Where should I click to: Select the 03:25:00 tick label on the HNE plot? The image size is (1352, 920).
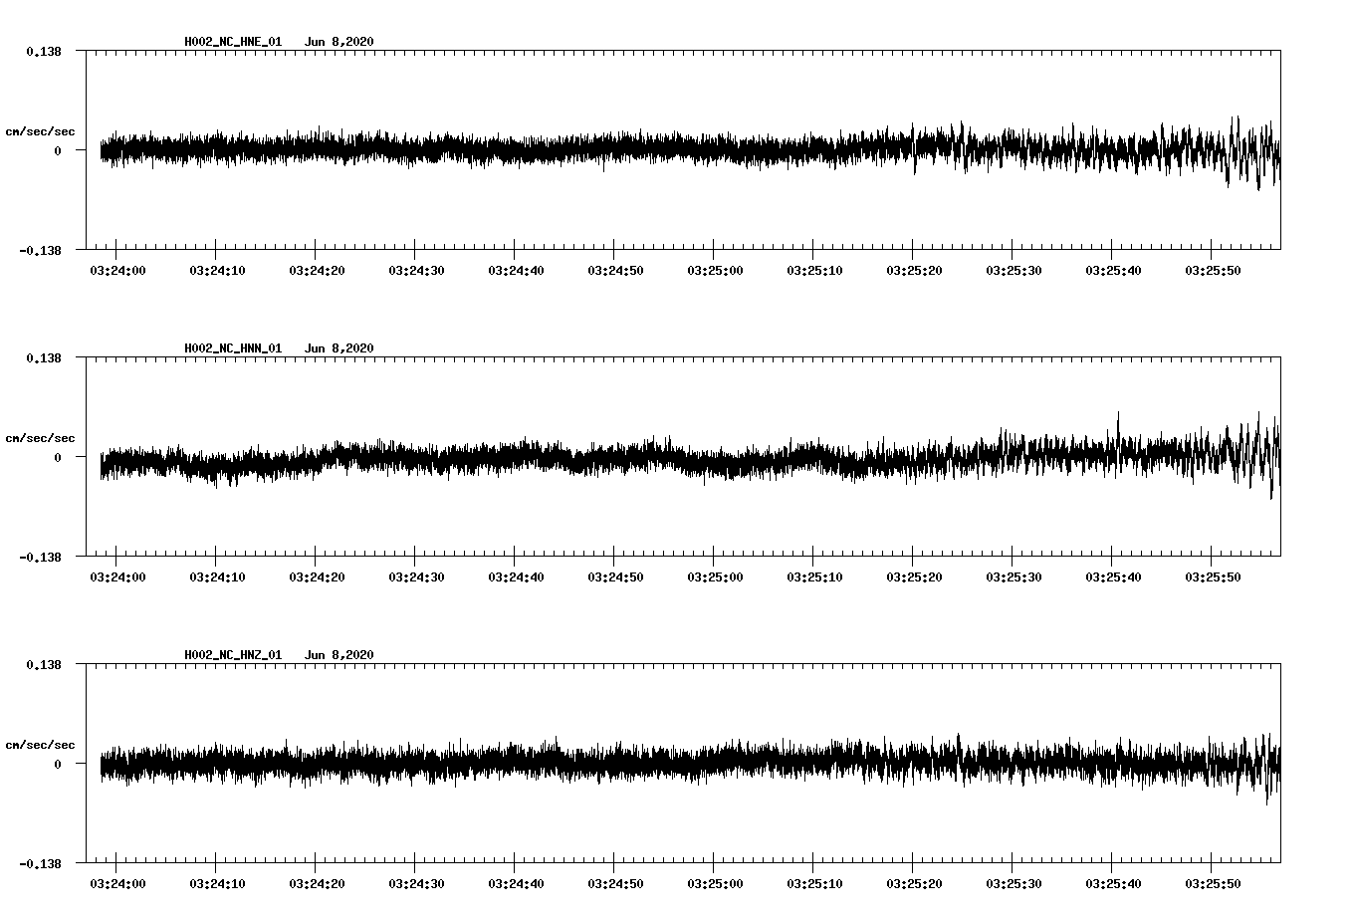[715, 270]
